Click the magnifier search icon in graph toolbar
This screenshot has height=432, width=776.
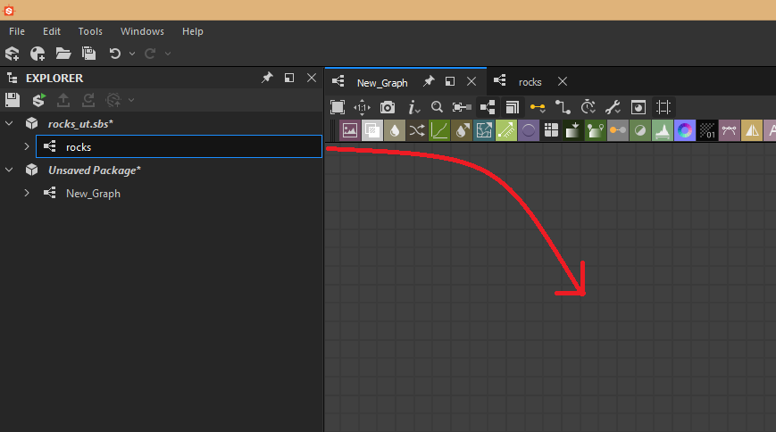[x=437, y=107]
